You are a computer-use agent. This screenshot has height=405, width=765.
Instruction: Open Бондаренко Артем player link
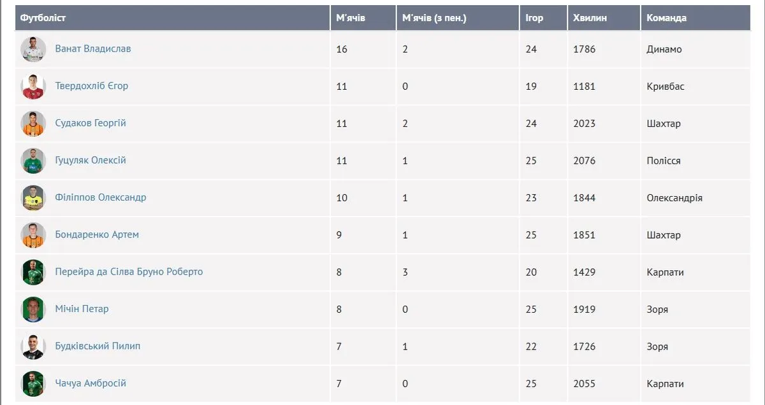pyautogui.click(x=97, y=234)
